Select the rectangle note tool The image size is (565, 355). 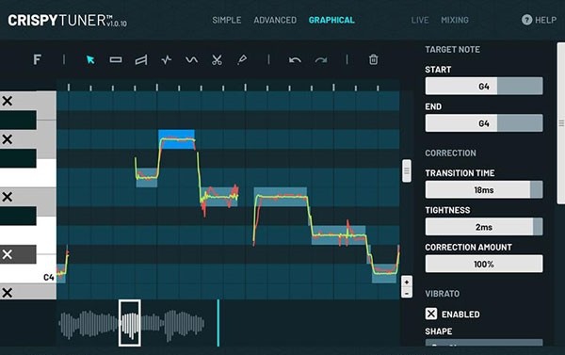pyautogui.click(x=116, y=59)
